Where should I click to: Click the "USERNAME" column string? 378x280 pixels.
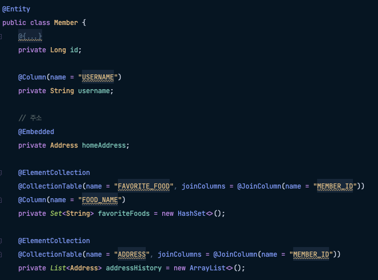[x=98, y=77]
